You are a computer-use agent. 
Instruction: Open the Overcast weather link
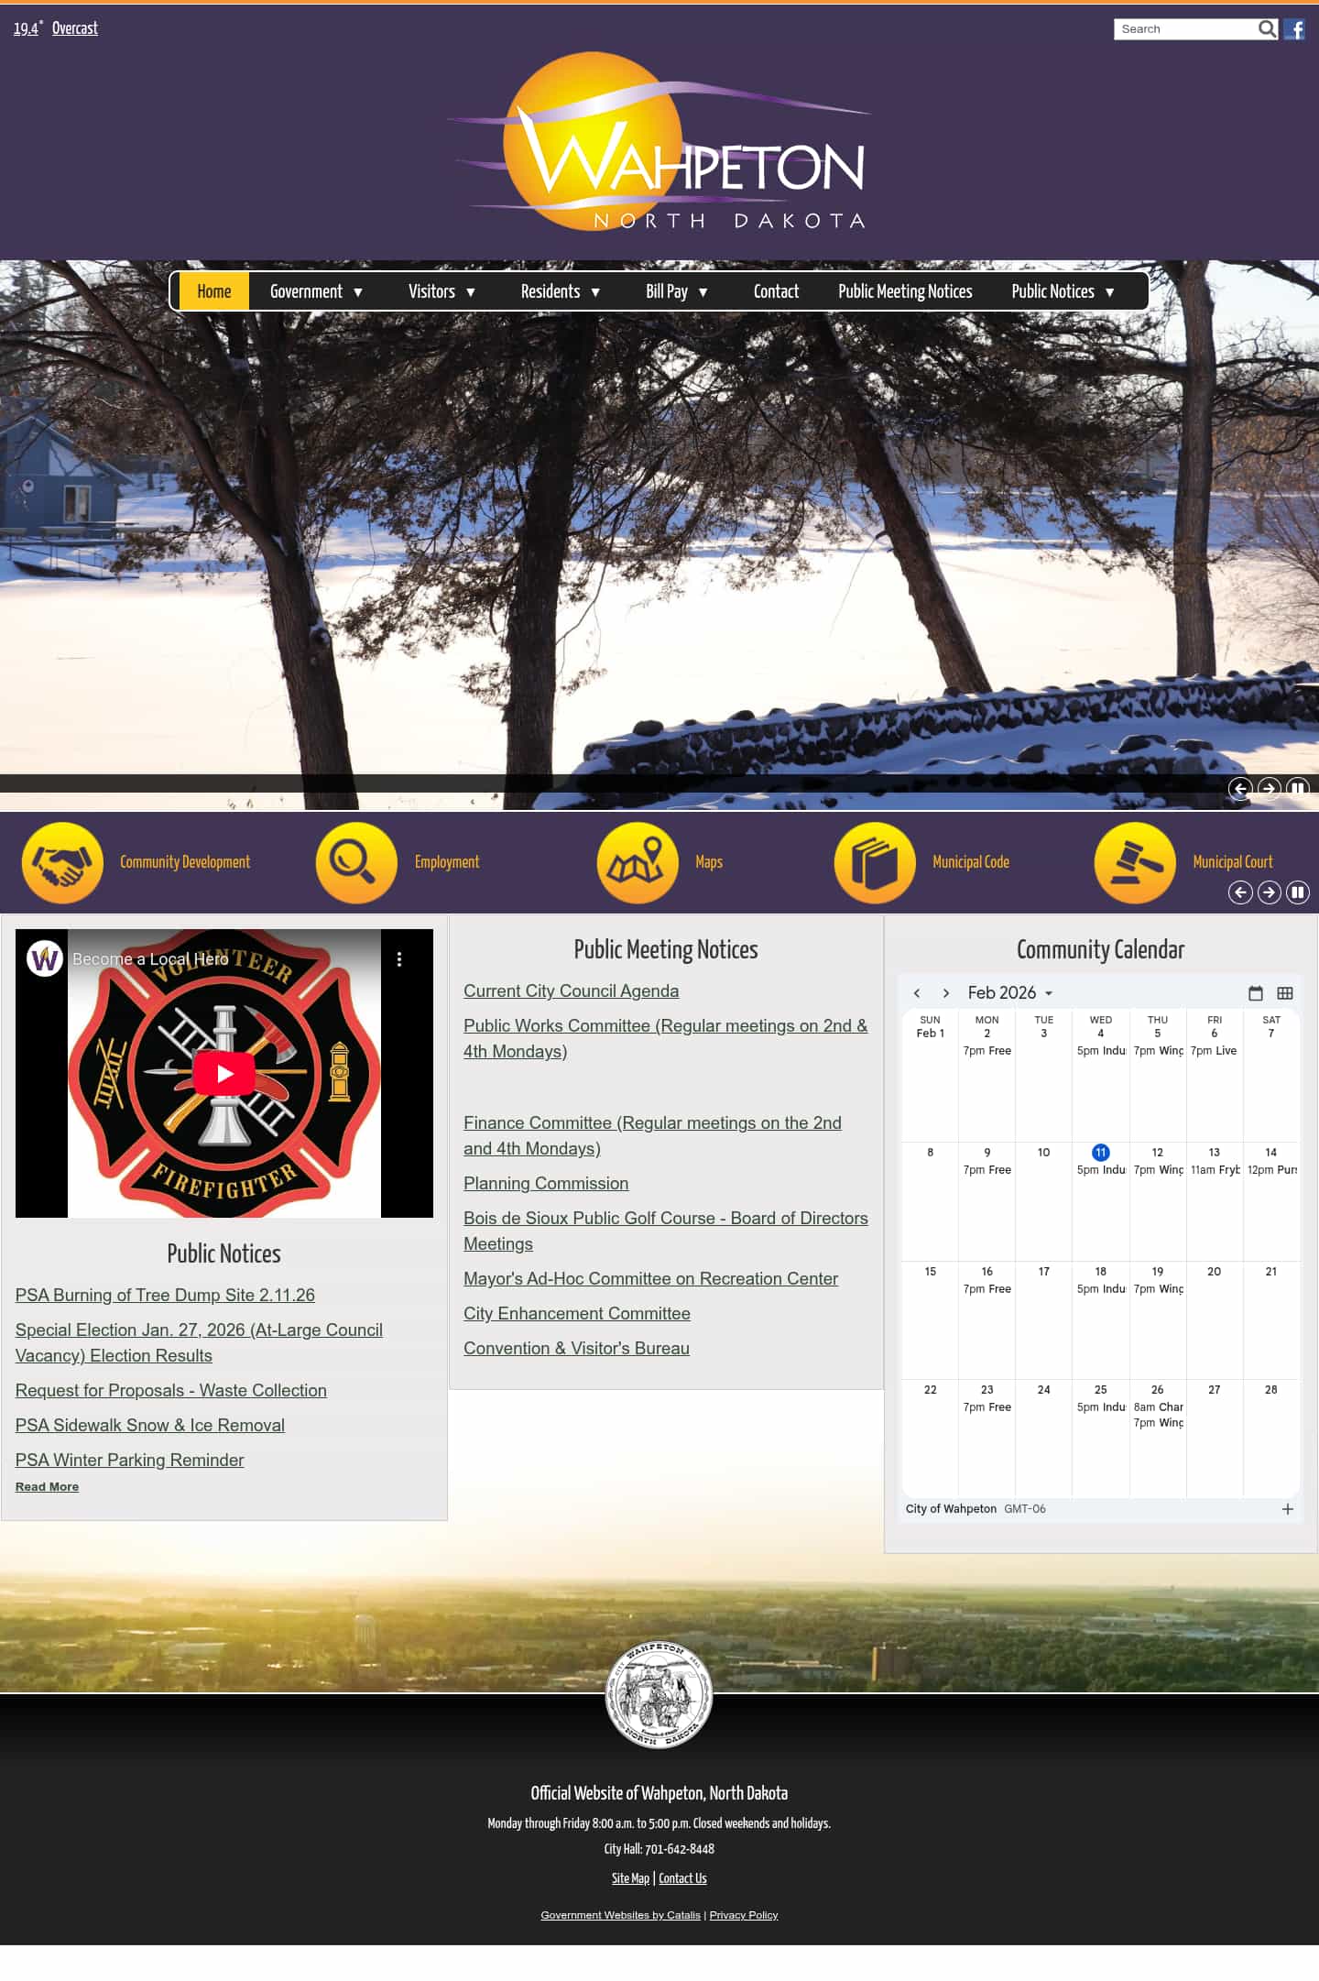(75, 28)
